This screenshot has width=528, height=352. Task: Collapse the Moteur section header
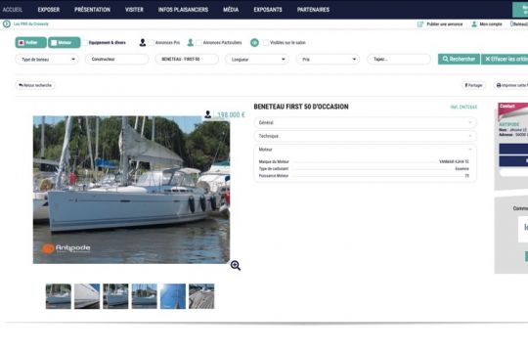coord(366,150)
